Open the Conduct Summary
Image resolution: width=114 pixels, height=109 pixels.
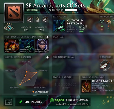[x=77, y=100]
